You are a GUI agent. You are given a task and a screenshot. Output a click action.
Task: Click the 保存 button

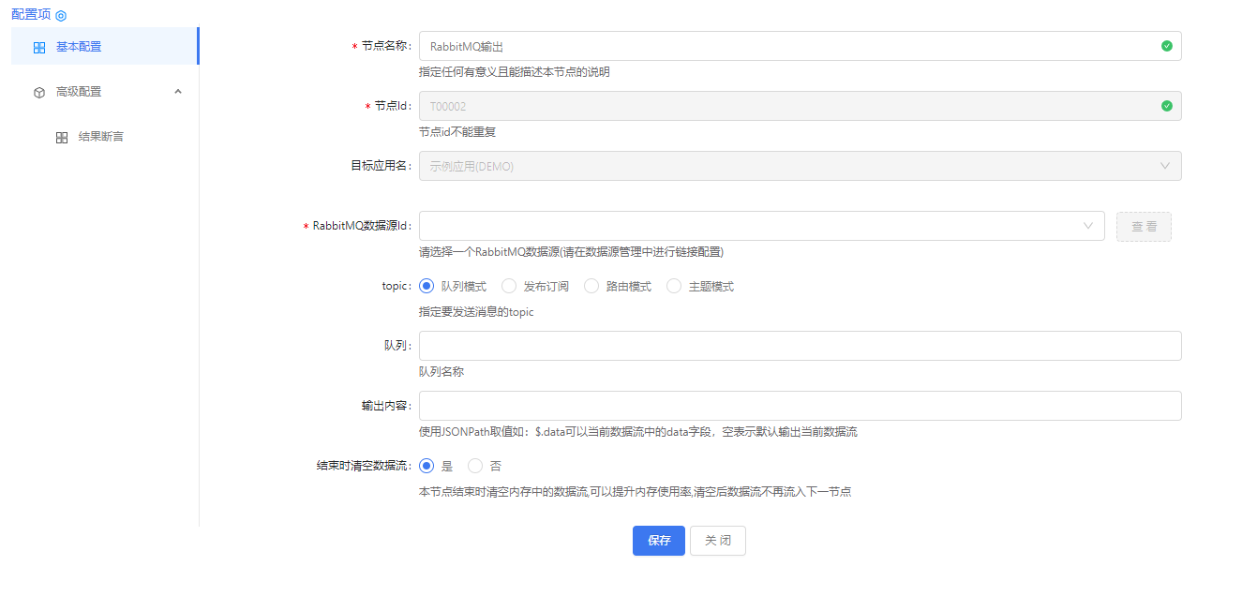(x=658, y=541)
